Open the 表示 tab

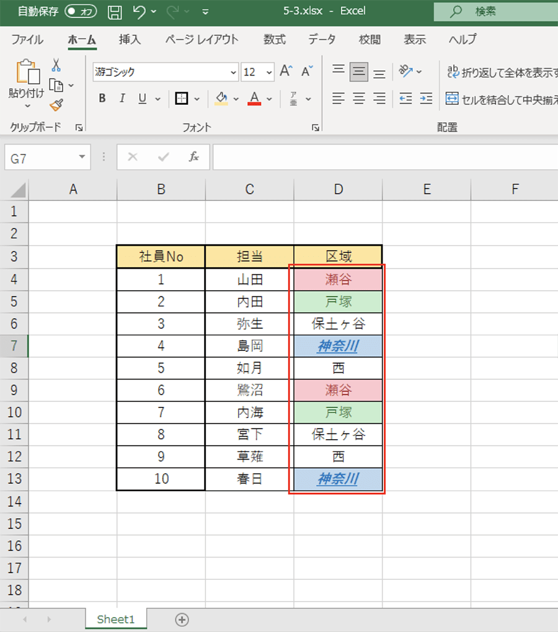415,40
